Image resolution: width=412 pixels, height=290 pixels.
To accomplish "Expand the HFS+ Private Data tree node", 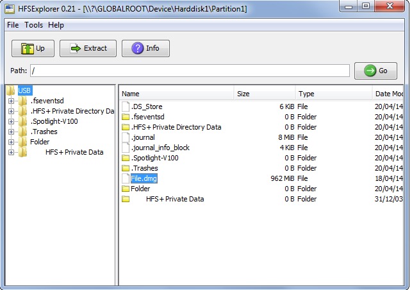I will click(x=11, y=152).
